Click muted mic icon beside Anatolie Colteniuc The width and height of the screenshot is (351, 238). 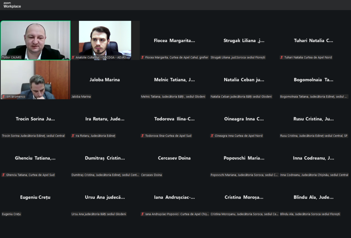tap(73, 57)
